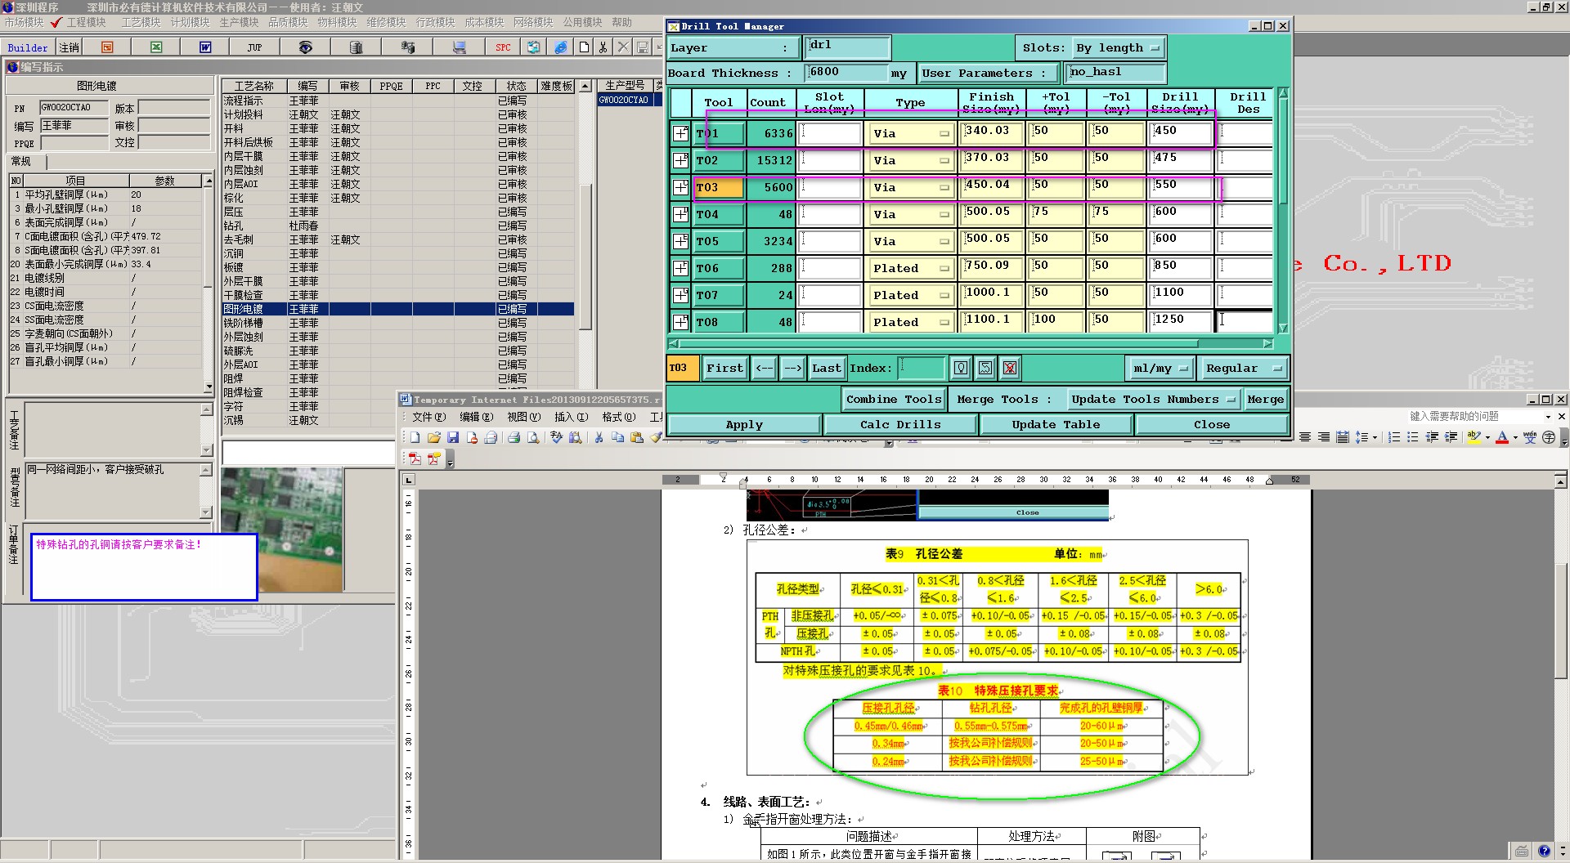Open Word's 文件(F) menu
The height and width of the screenshot is (863, 1570).
[x=428, y=417]
